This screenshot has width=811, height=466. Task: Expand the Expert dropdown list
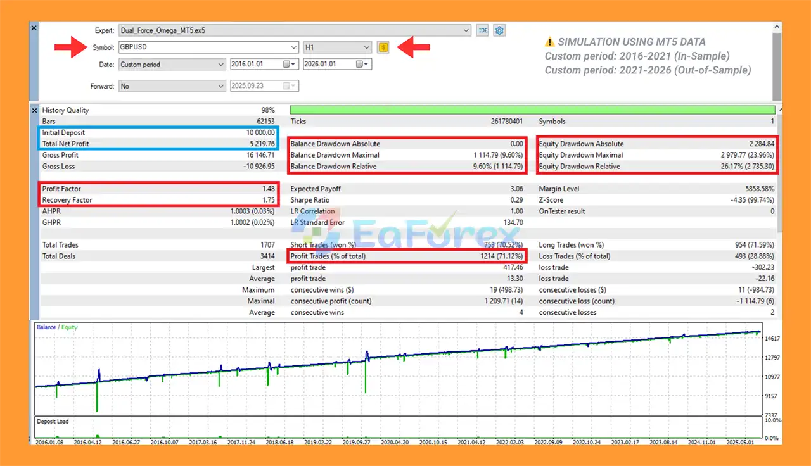coord(466,30)
